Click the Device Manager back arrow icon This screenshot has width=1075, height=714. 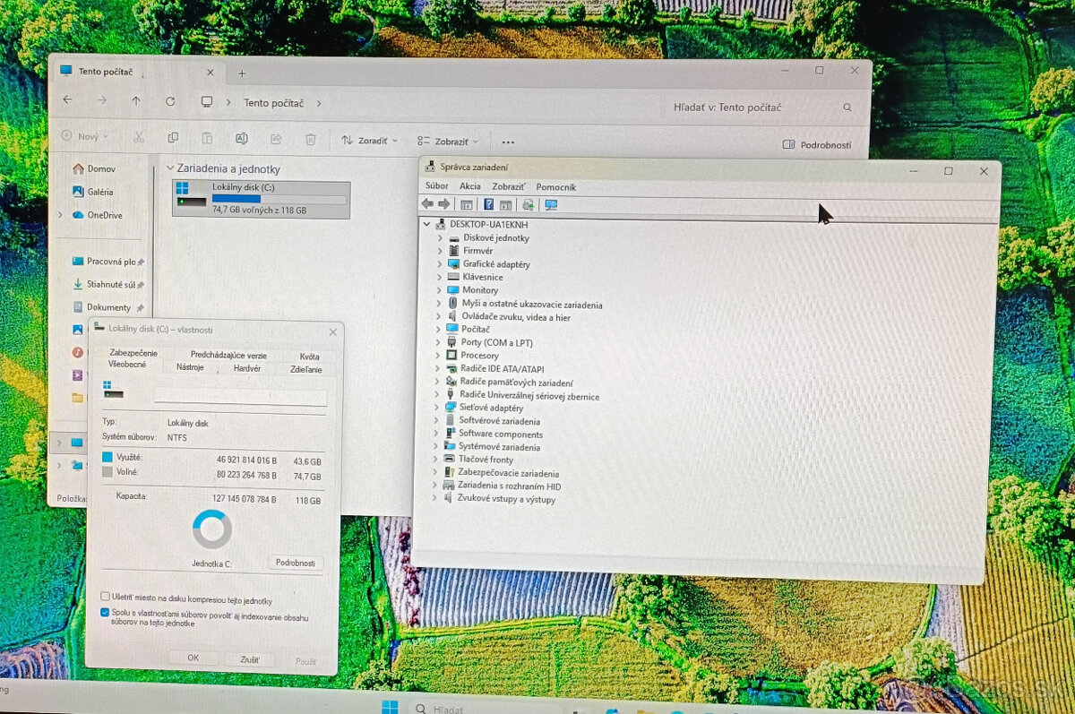(x=427, y=204)
